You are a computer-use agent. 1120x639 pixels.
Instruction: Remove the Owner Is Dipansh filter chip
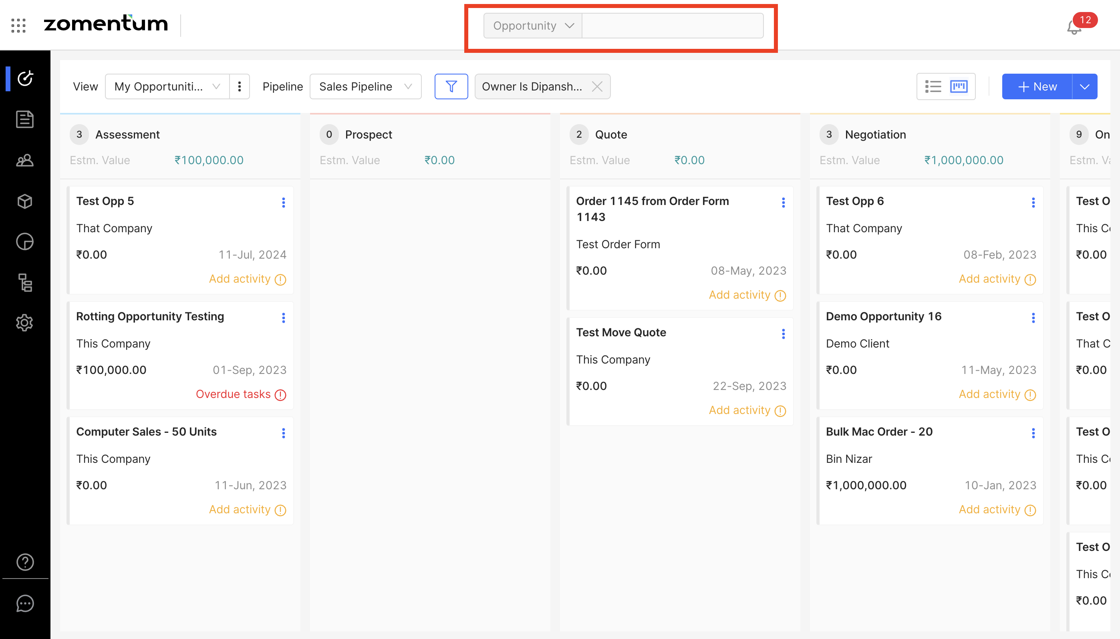[597, 86]
